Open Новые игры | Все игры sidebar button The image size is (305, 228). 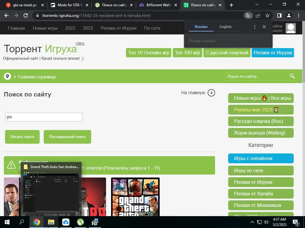click(261, 98)
